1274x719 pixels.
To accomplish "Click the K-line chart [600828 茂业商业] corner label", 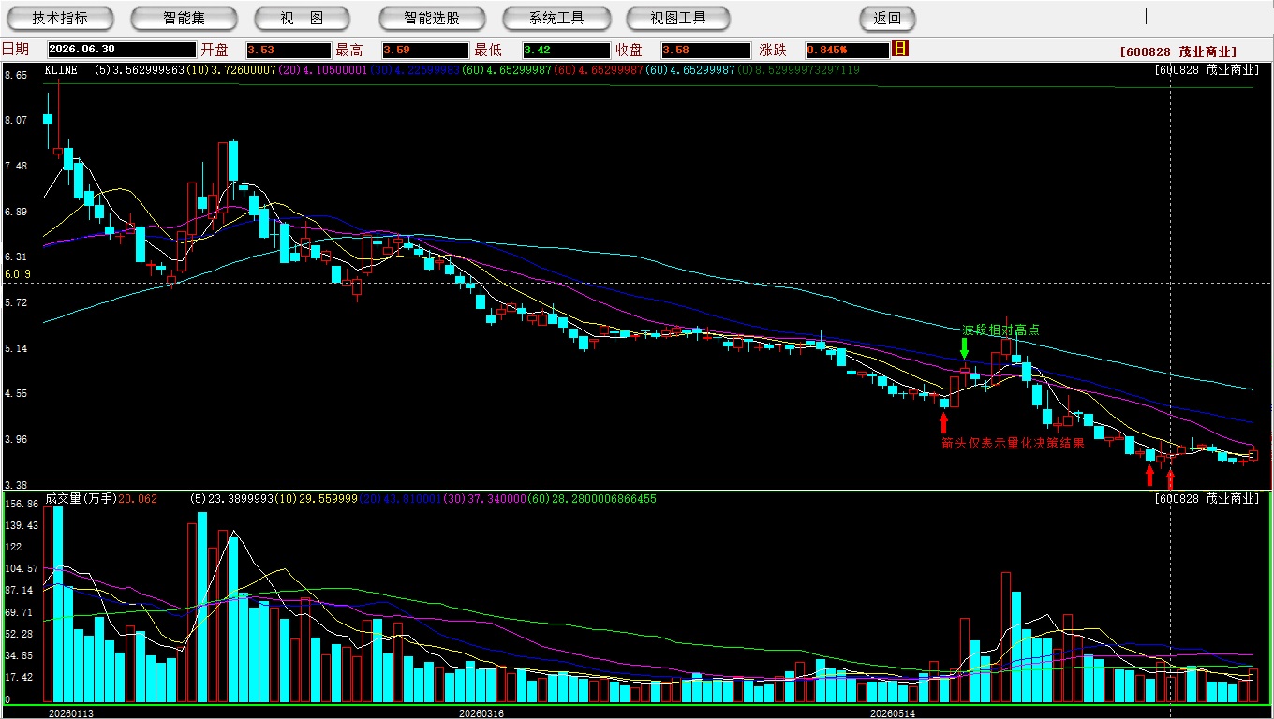I will (1207, 69).
